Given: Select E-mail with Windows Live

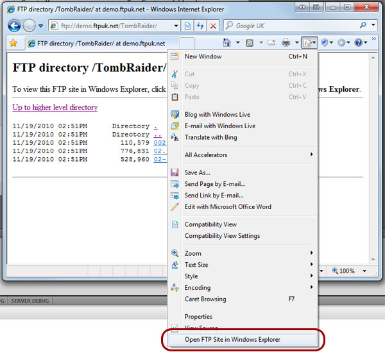Looking at the screenshot, I should (x=243, y=126).
